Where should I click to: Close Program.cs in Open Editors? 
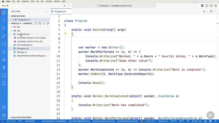point(13,20)
